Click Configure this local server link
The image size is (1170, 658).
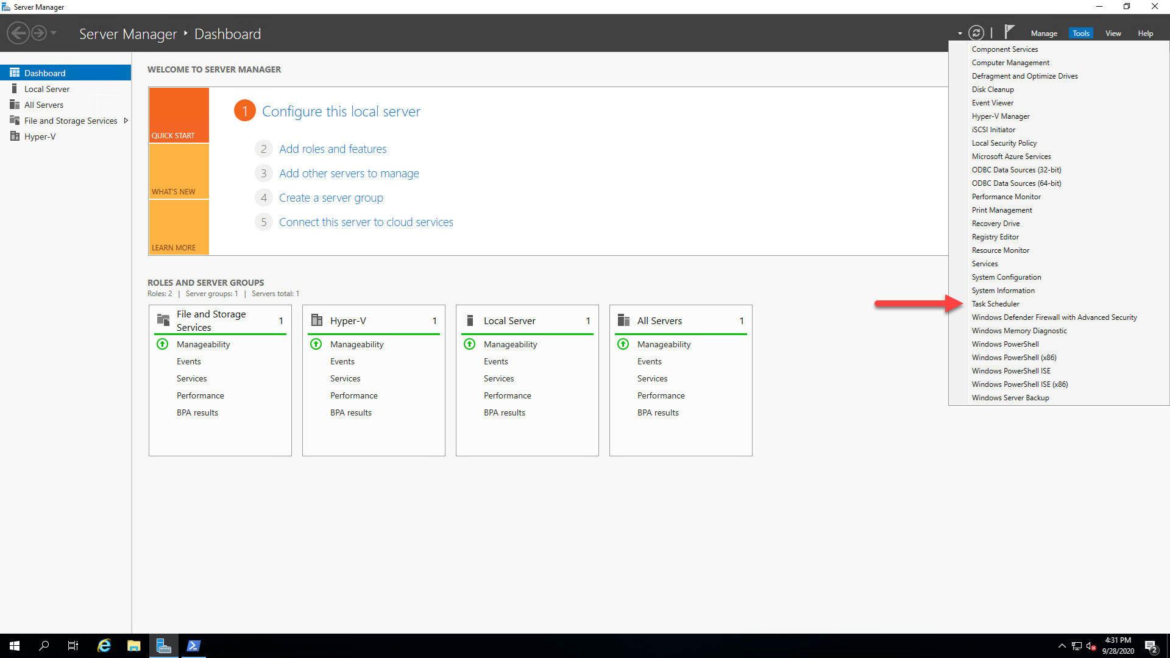point(341,111)
